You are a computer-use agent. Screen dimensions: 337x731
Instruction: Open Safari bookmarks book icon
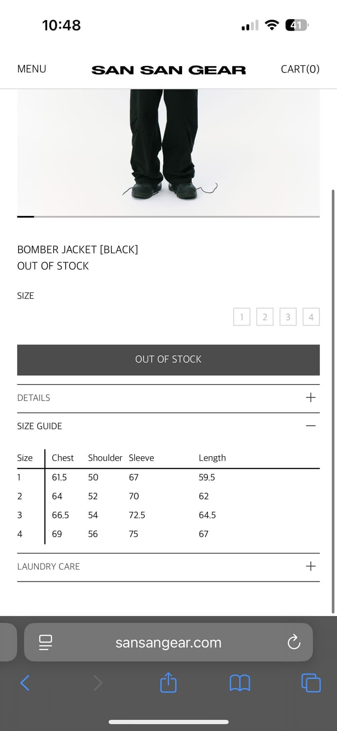(240, 683)
